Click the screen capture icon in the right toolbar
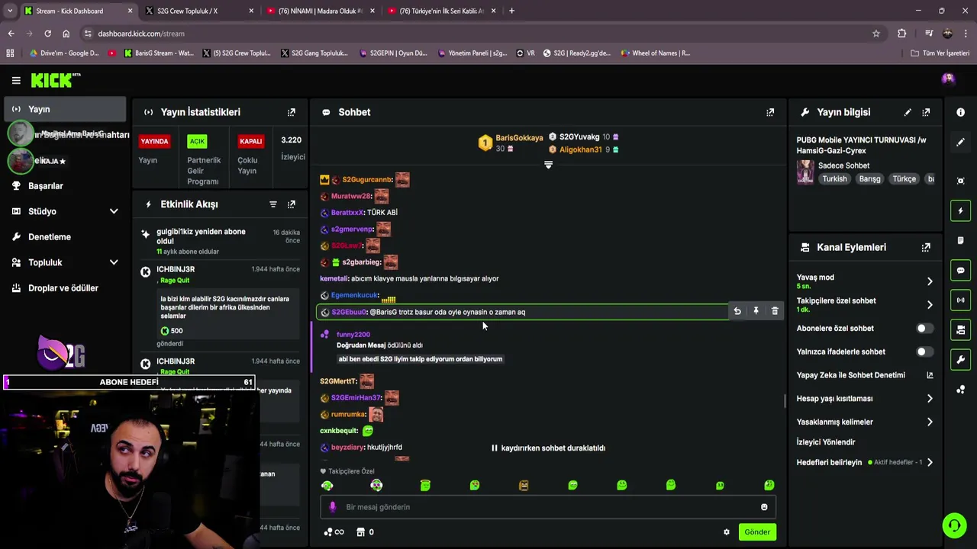The width and height of the screenshot is (977, 549). (960, 181)
